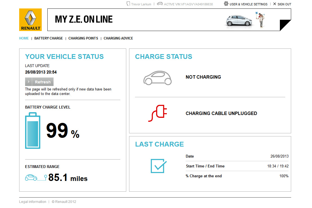Viewport: 312px width, 208px height.
Task: Click the CHARGE STATUS heading
Action: point(163,57)
